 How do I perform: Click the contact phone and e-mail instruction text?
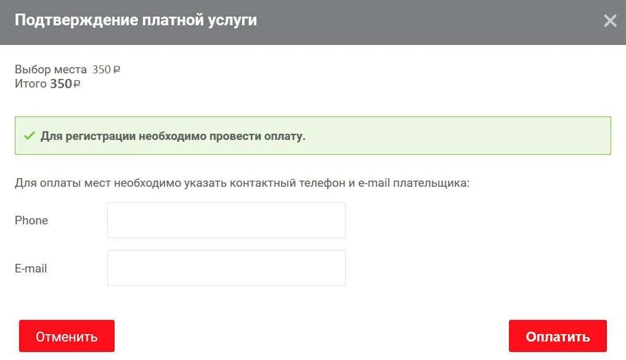[x=242, y=183]
